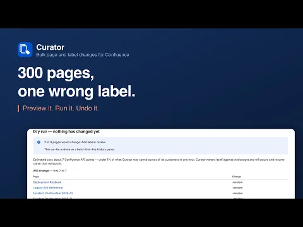Click the 'Page' column header
This screenshot has width=303, height=227.
click(x=36, y=177)
